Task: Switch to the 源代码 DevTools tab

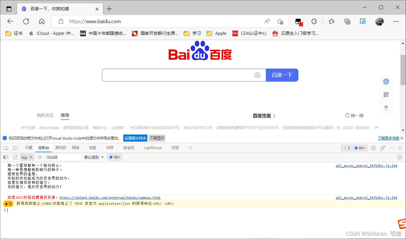Action: click(x=60, y=148)
